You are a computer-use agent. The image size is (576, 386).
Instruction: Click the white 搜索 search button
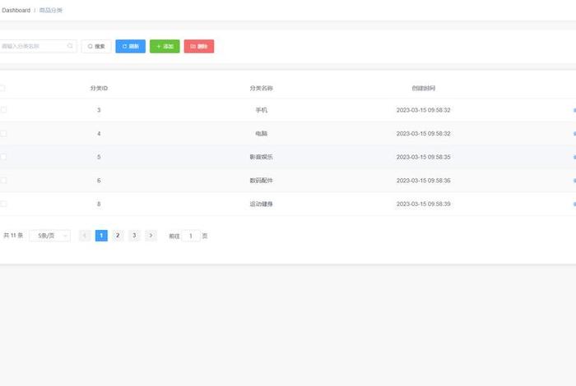[x=96, y=47]
